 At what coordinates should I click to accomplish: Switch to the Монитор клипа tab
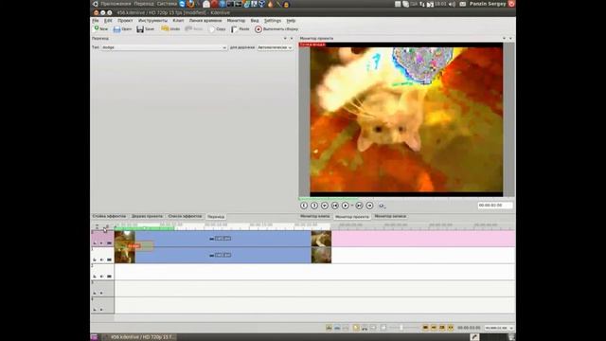coord(315,216)
